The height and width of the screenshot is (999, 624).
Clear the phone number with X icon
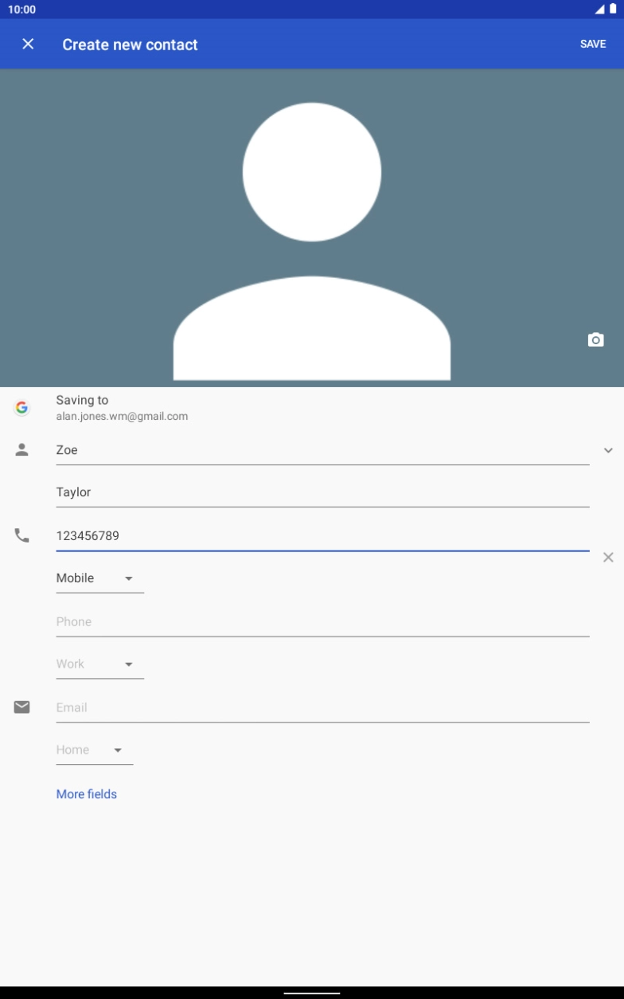tap(608, 558)
